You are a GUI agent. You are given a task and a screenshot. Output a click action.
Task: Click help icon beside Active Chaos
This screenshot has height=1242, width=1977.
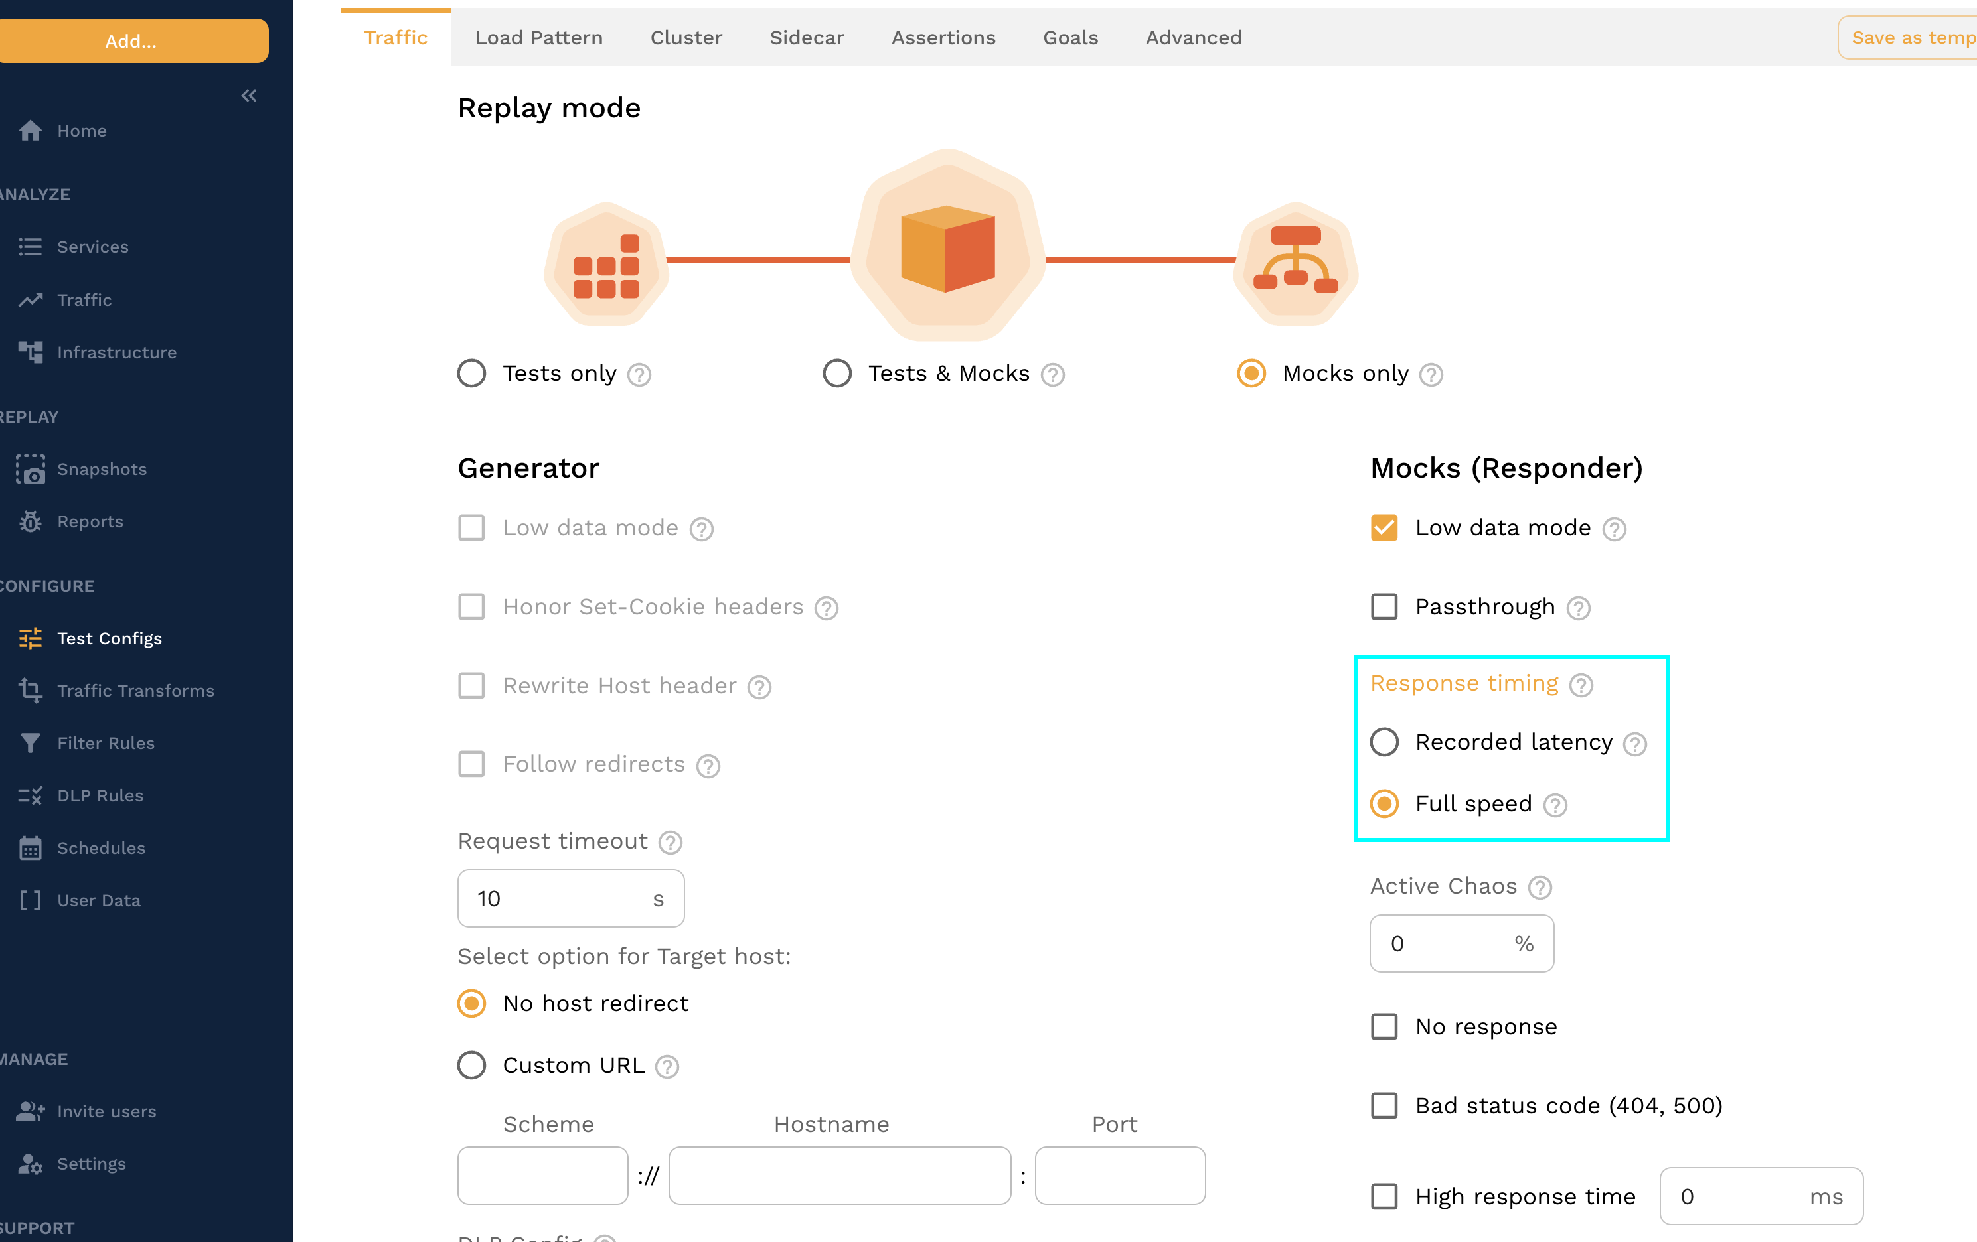[1540, 888]
